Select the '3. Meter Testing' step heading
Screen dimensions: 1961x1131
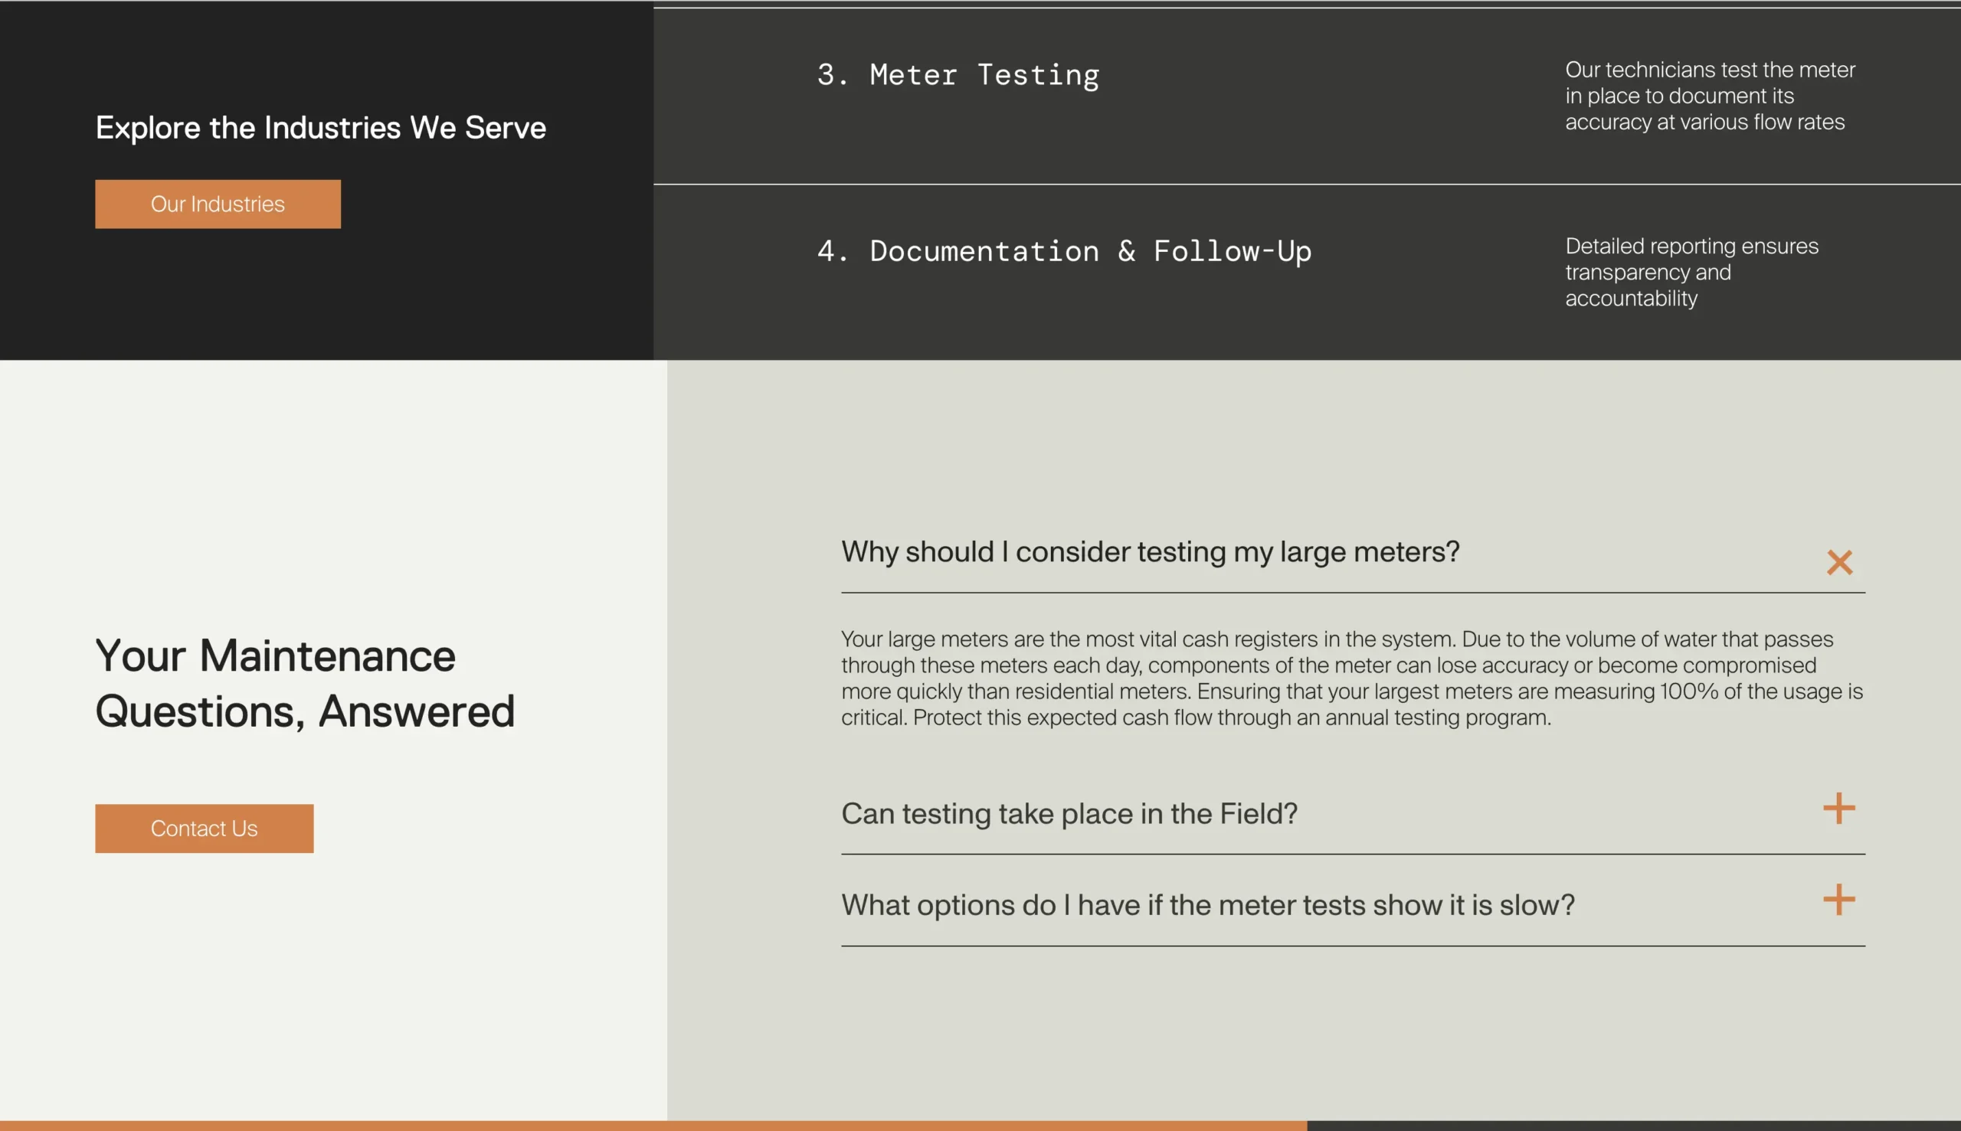point(958,75)
